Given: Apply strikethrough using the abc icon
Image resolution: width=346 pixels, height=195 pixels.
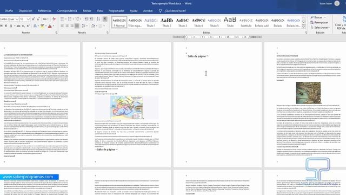Looking at the screenshot, I should tap(18, 26).
